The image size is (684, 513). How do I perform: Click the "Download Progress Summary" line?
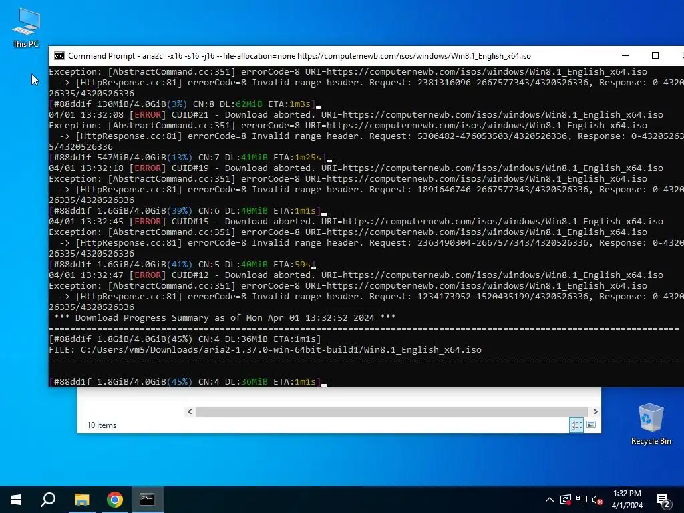point(225,317)
